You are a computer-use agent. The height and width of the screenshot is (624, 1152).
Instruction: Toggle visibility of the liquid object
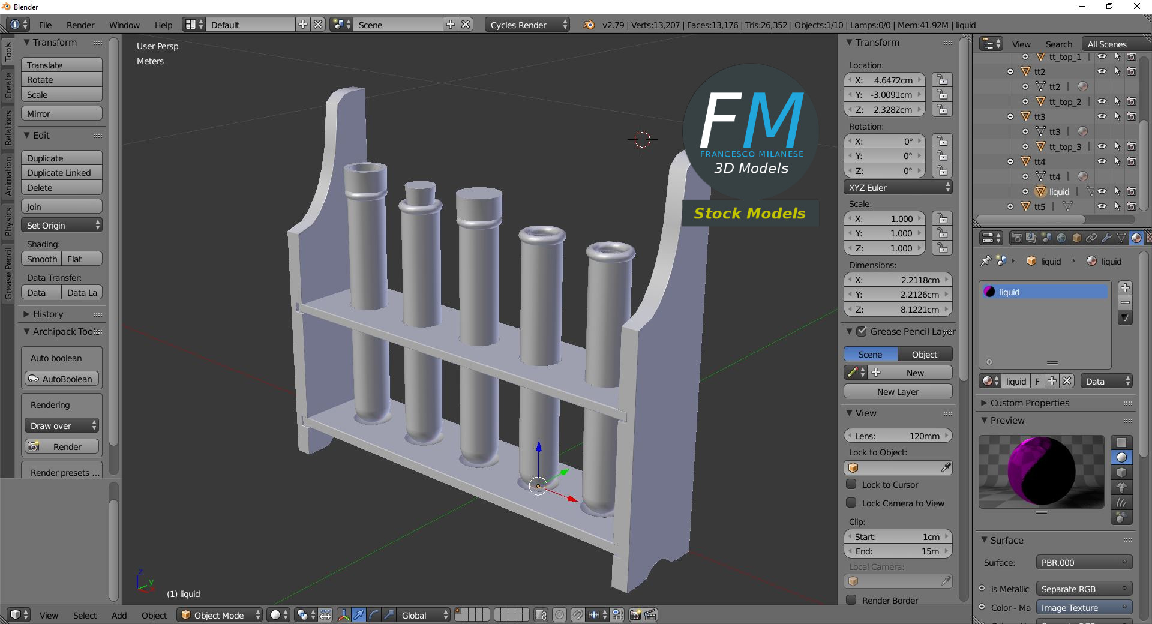[1102, 191]
